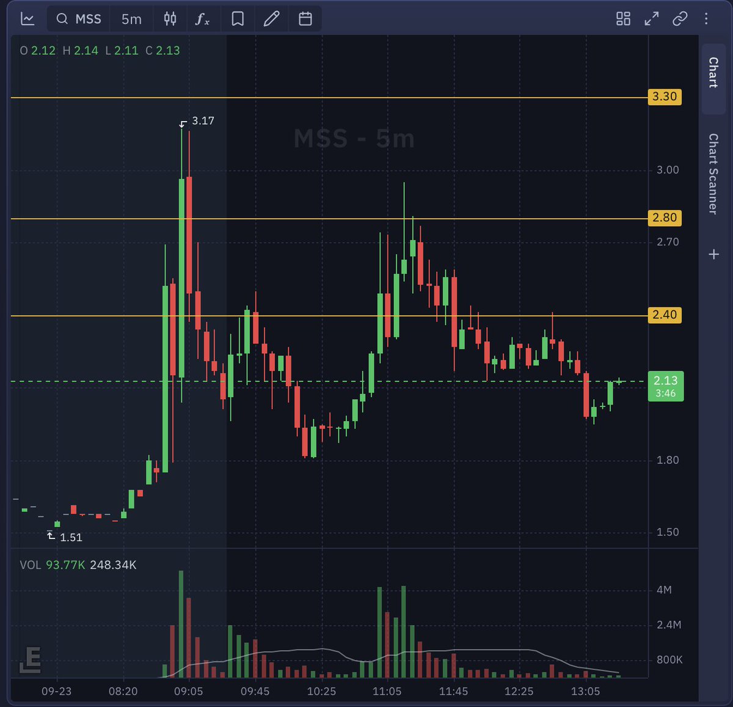Select the pencil drawing tool
This screenshot has height=707, width=733.
(271, 19)
